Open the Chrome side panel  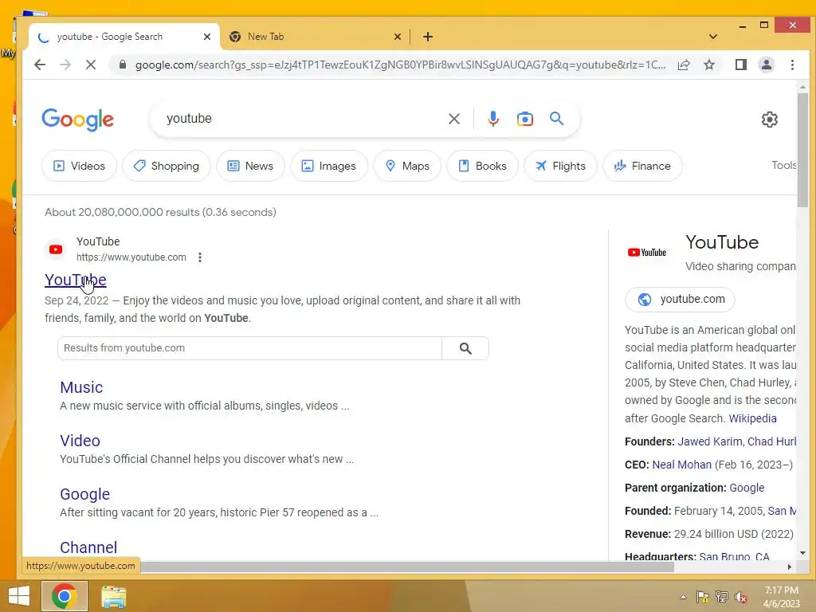(x=740, y=65)
